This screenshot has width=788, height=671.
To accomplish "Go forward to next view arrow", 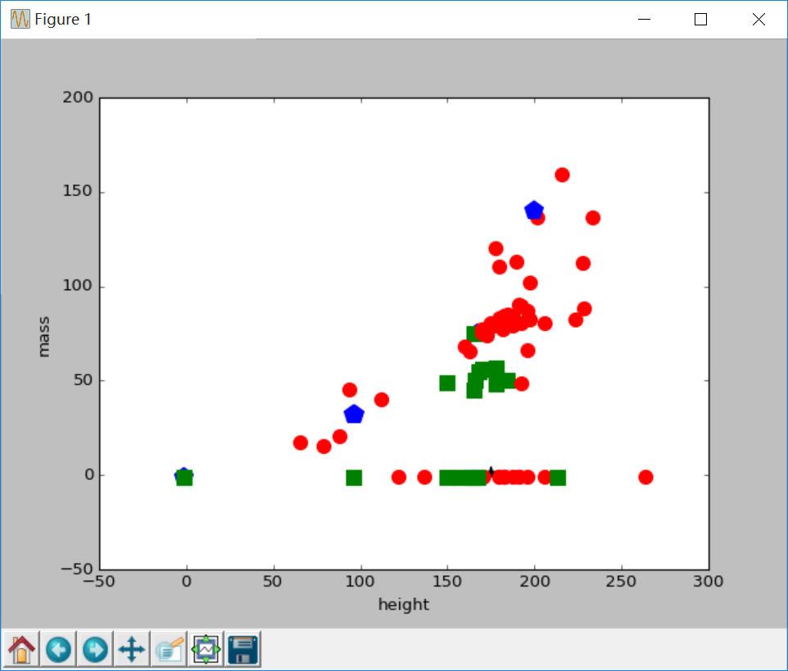I will coord(95,650).
